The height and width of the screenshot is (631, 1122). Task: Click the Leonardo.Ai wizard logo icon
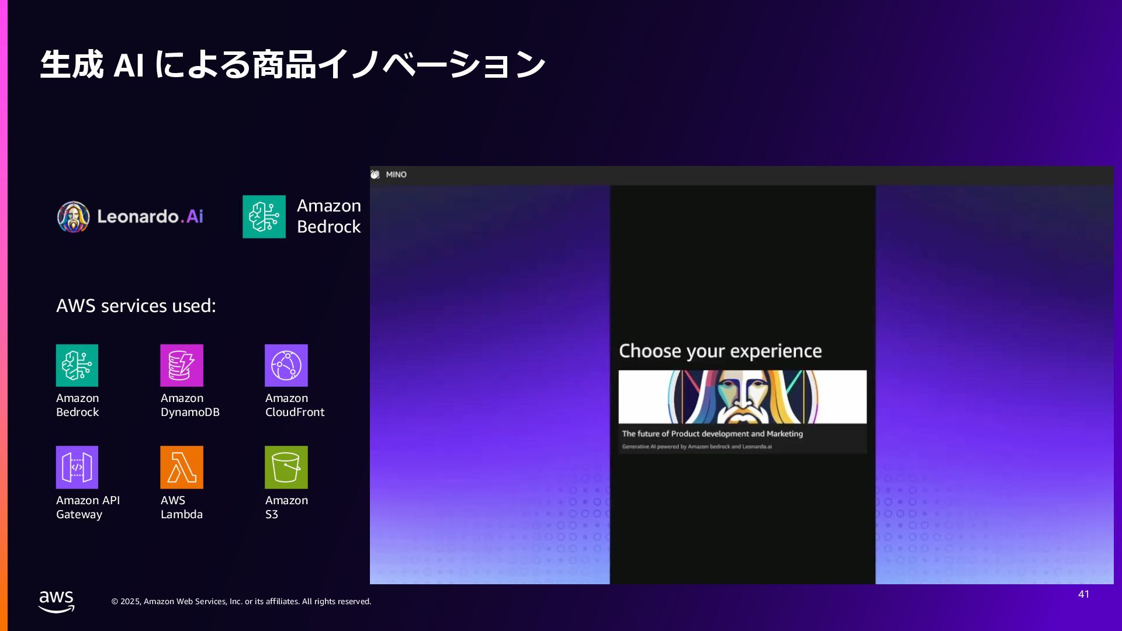73,217
